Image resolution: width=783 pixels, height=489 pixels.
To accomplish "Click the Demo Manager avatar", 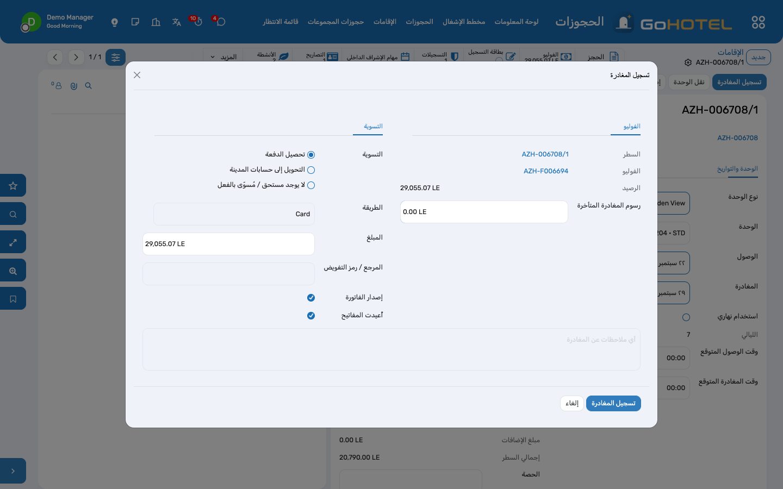I will tap(31, 22).
